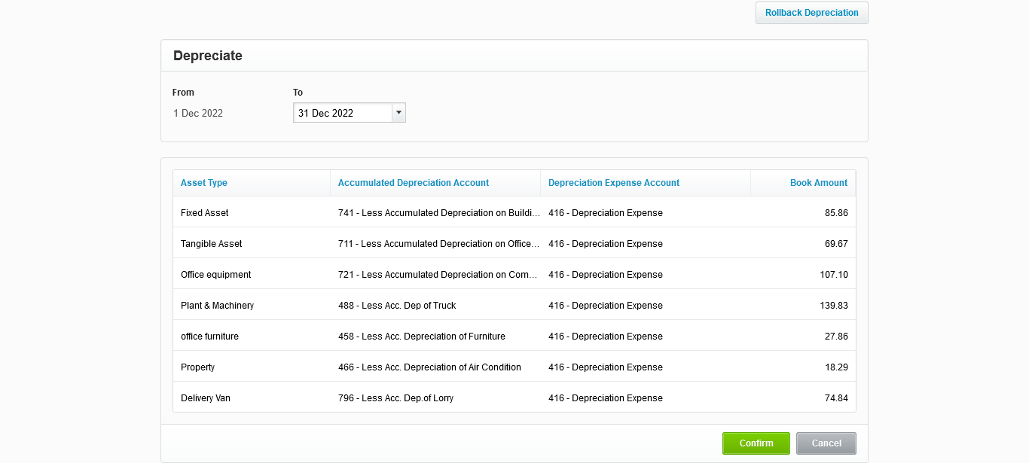
Task: Select the Delivery Van row label
Action: click(x=206, y=398)
